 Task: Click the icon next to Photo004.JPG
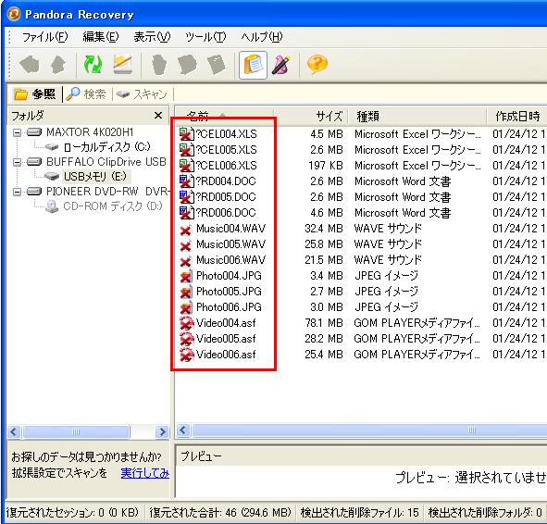186,276
